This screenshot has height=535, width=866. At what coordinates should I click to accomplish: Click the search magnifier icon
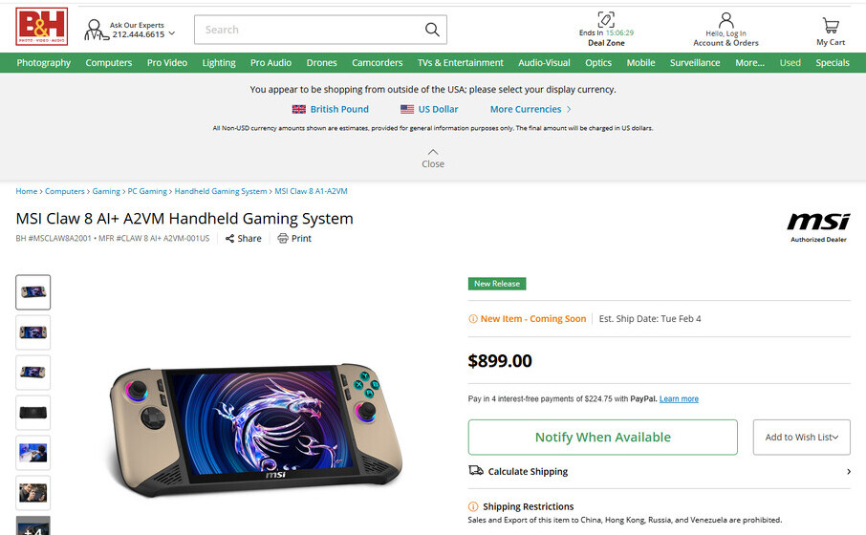coord(432,30)
